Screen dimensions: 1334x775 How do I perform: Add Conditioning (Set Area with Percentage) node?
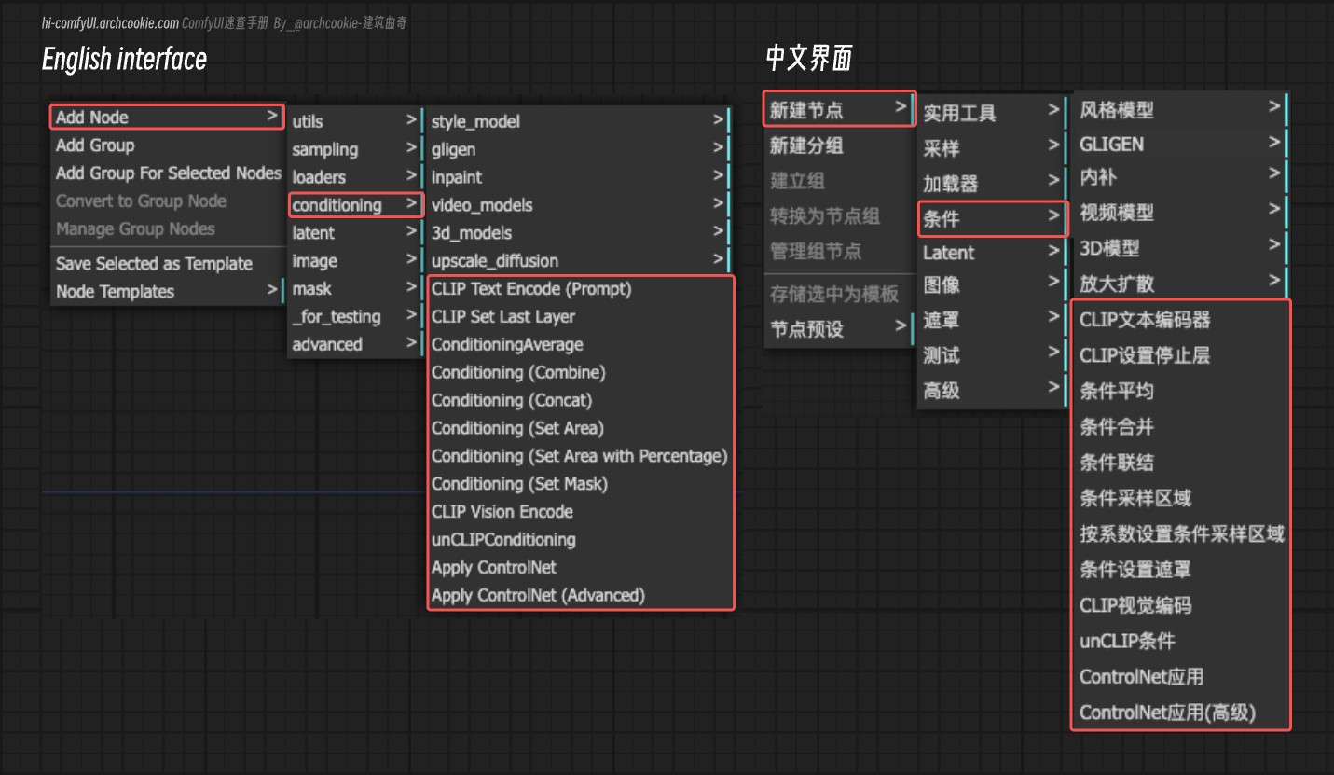tap(580, 457)
